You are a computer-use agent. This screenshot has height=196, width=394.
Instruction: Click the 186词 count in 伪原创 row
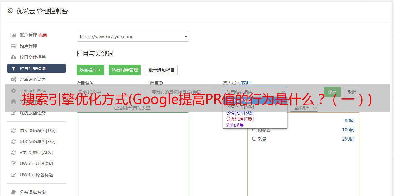pos(348,130)
